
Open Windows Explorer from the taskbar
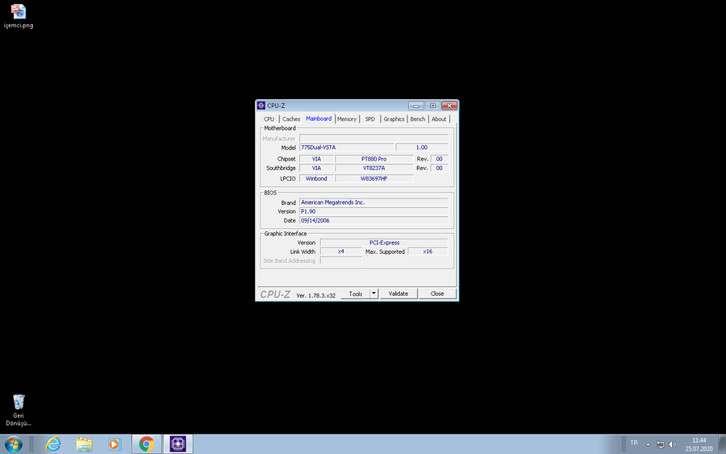tap(84, 444)
